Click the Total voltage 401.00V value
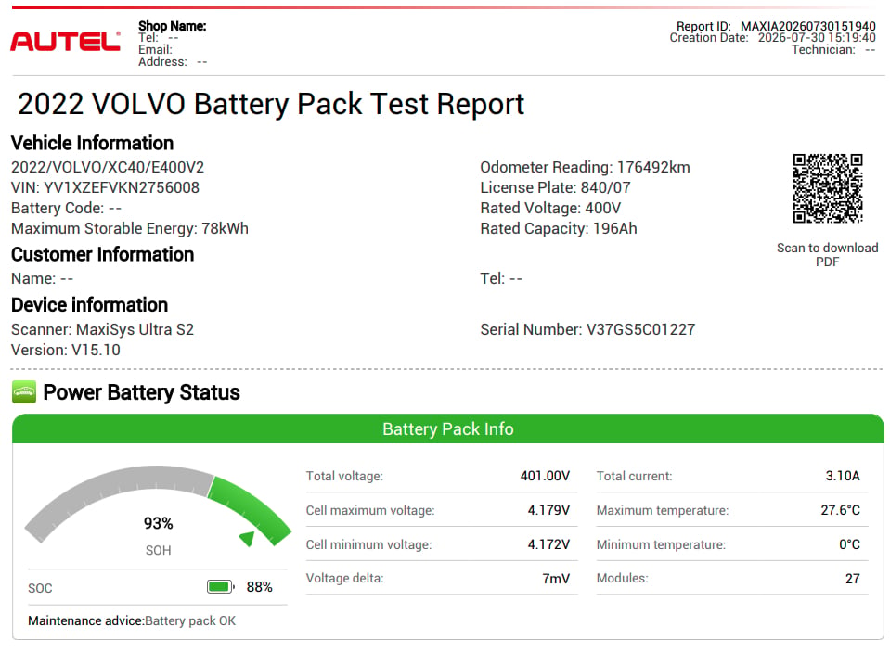This screenshot has height=652, width=890. (545, 476)
